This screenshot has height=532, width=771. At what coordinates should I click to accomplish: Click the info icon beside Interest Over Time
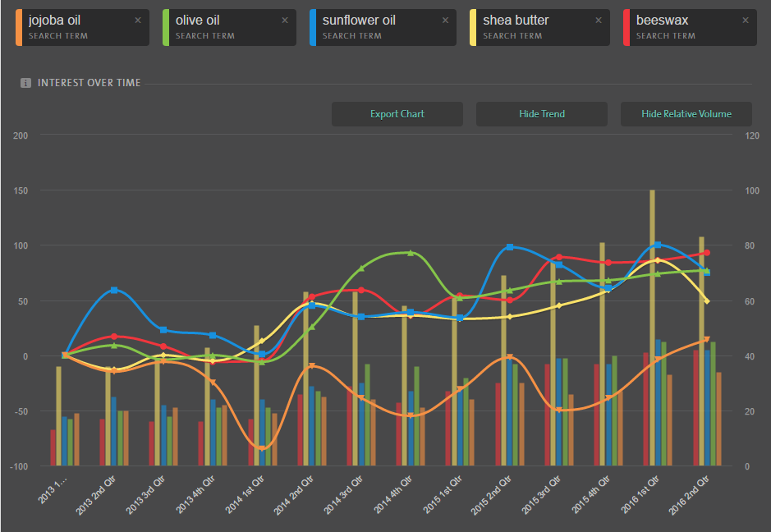pos(25,83)
